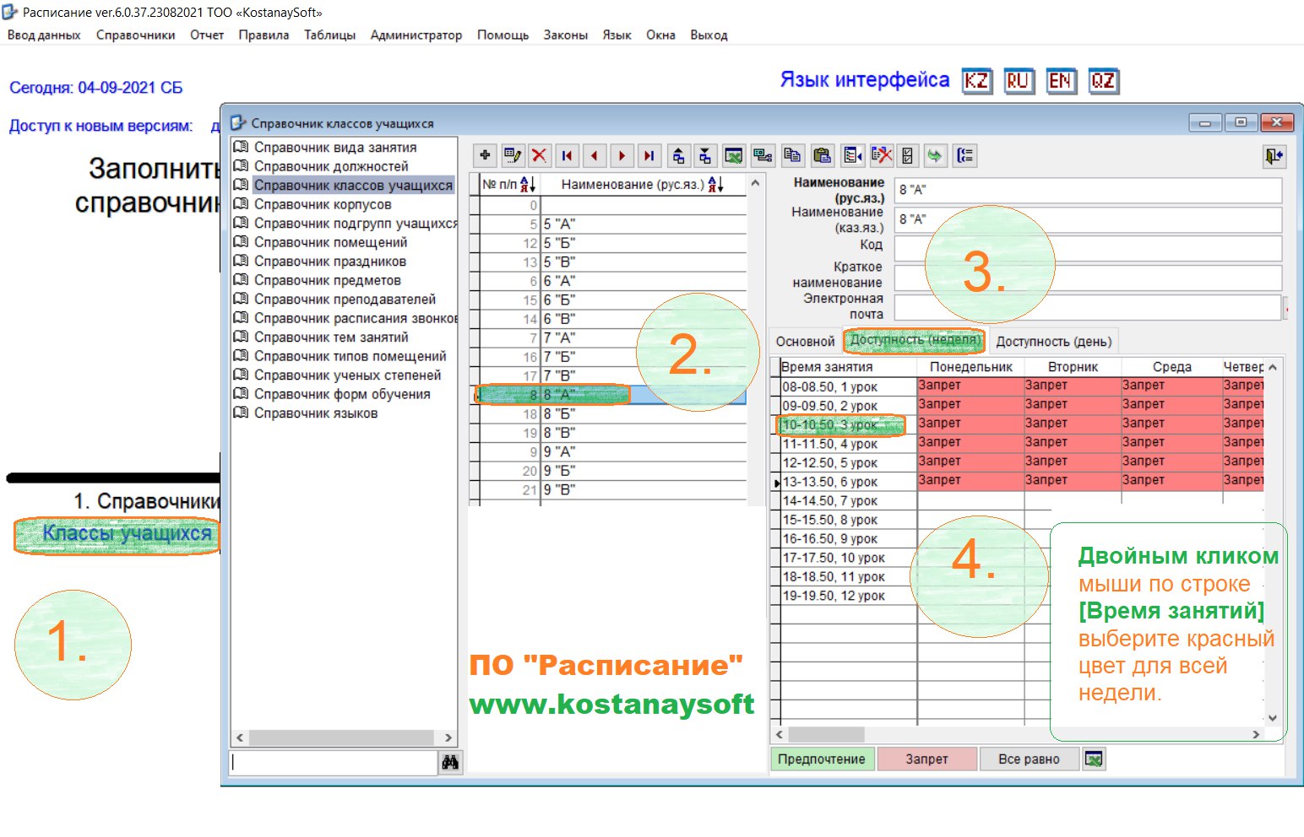Click the tree list structure icon
This screenshot has height=837, width=1304.
(x=964, y=155)
